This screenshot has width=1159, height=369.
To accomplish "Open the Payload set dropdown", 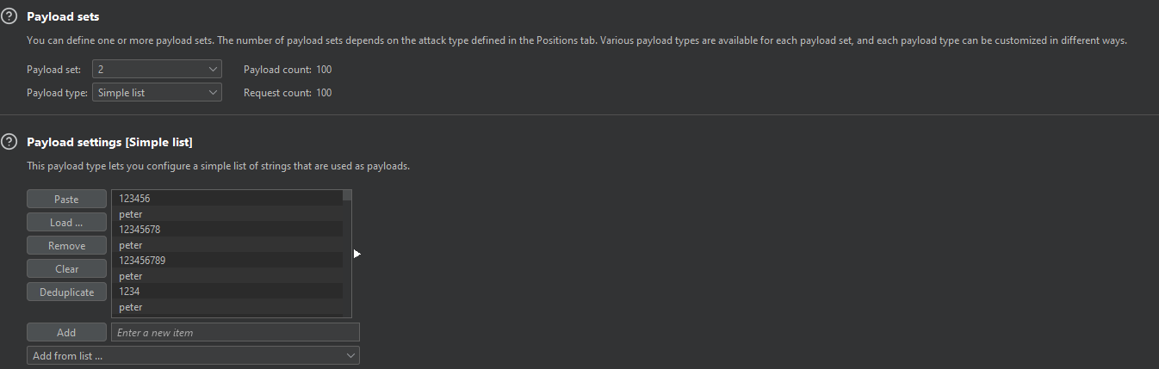I will coord(157,70).
